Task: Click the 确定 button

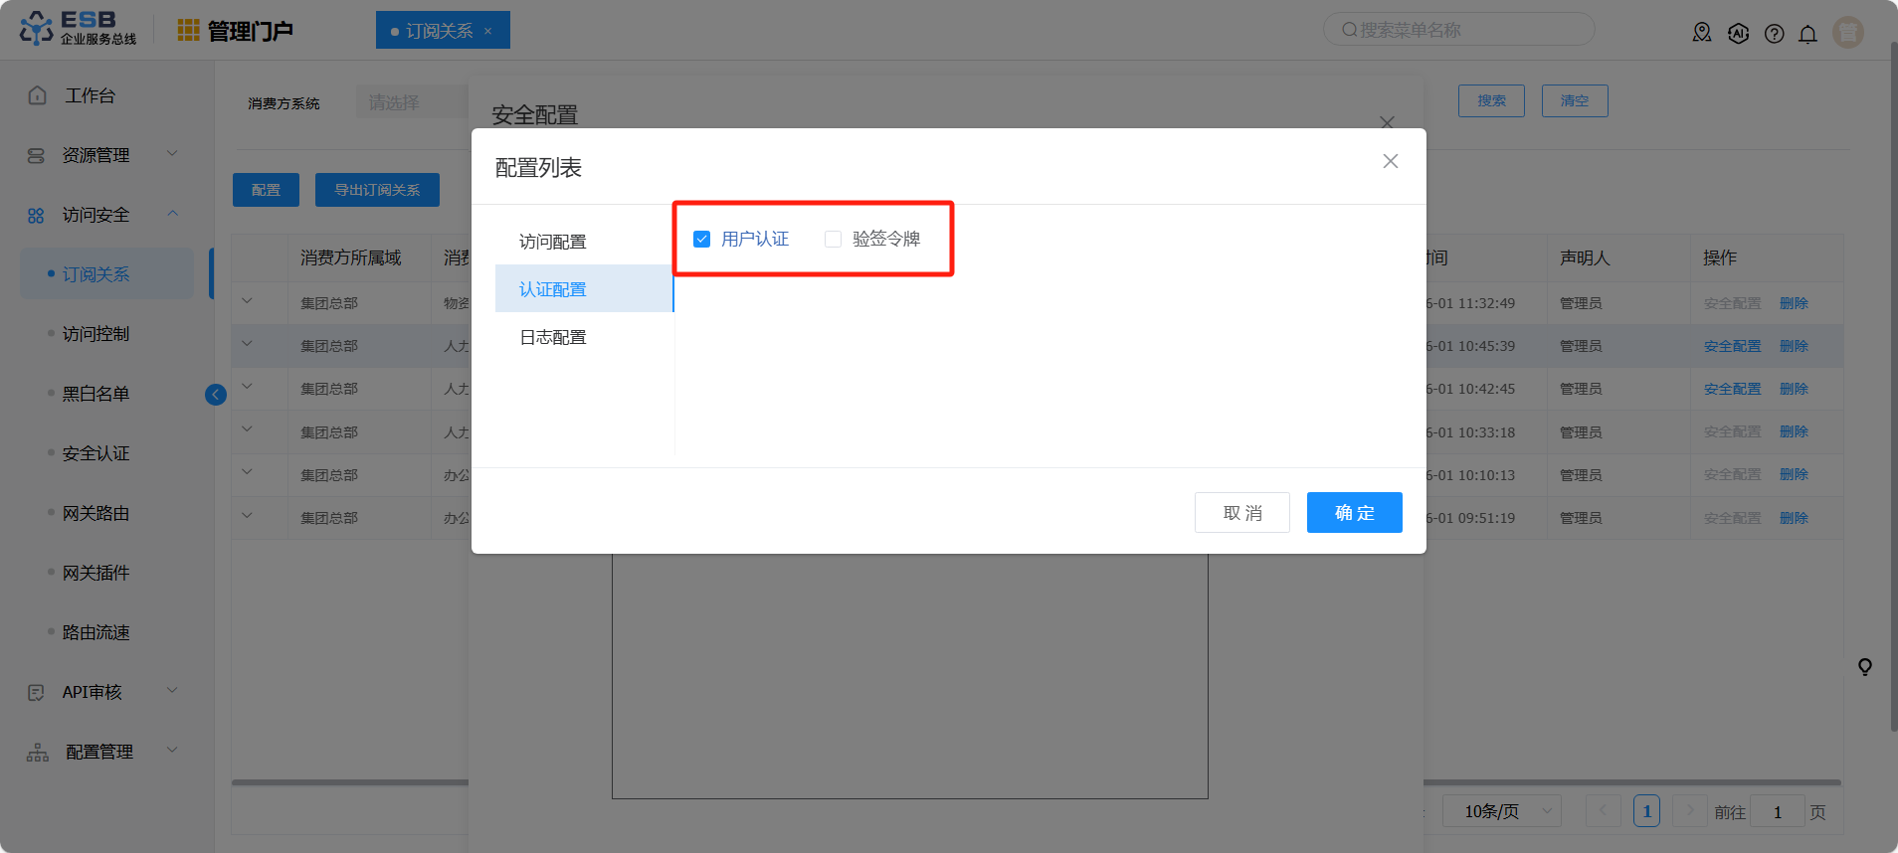Action: (1354, 513)
